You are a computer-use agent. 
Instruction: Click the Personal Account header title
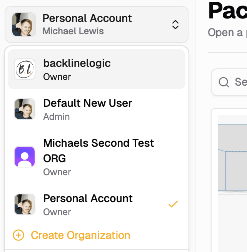87,18
